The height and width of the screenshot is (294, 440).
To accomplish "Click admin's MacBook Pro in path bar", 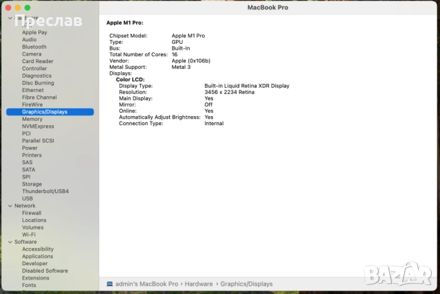I will [x=146, y=284].
